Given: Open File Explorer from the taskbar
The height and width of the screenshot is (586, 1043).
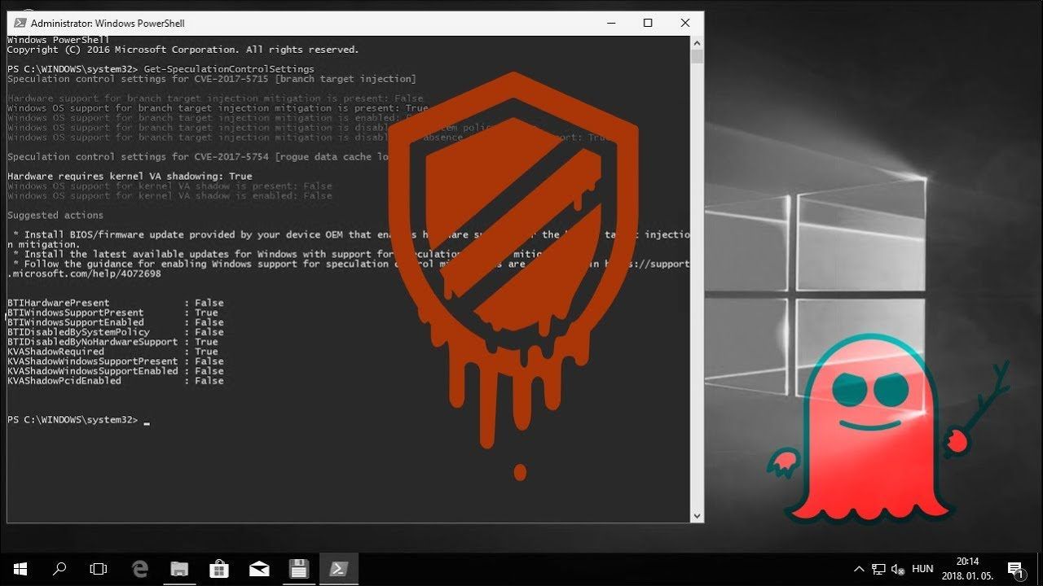Looking at the screenshot, I should (179, 569).
